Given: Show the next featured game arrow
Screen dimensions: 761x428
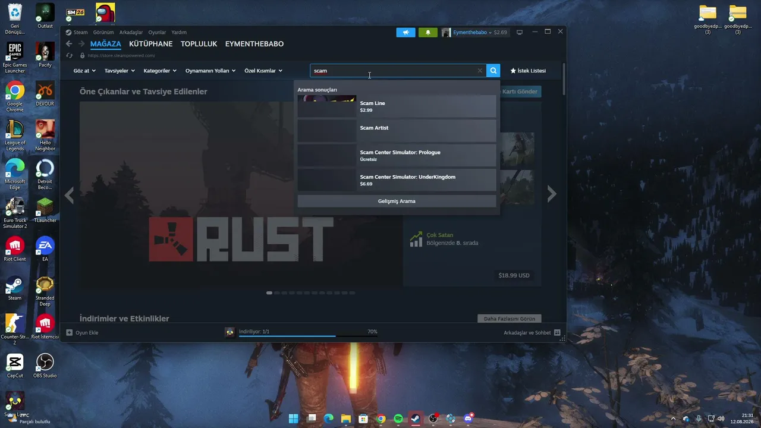Looking at the screenshot, I should click(552, 194).
